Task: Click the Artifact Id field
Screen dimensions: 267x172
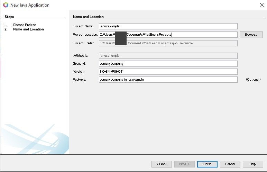Action: pos(168,56)
